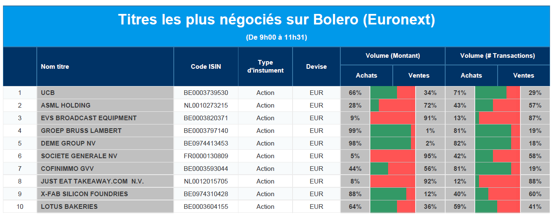Click the COFINIMMO GVV name
553x216 pixels.
(67, 169)
